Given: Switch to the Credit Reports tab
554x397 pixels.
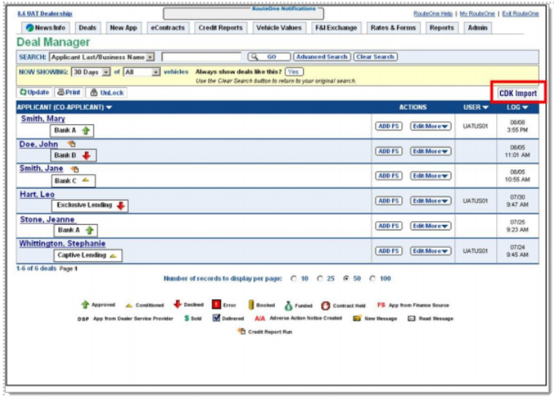Looking at the screenshot, I should (221, 27).
